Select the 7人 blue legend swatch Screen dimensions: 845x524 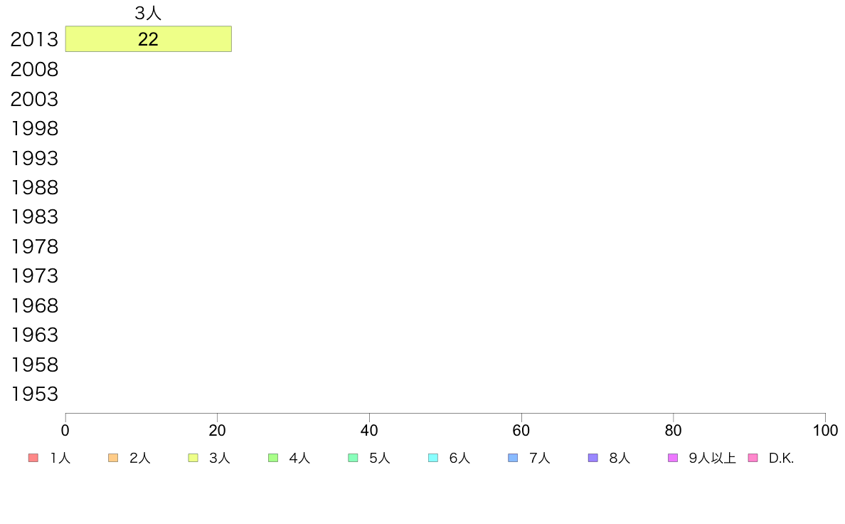pos(513,458)
